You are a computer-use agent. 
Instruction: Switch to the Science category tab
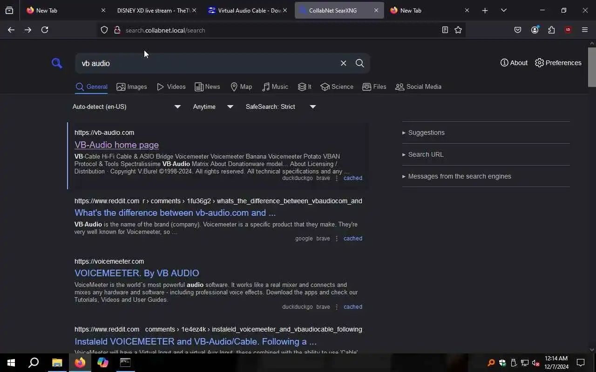click(x=337, y=87)
